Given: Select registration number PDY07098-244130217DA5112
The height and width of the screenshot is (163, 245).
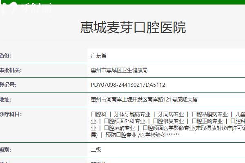Looking at the screenshot, I should [x=128, y=85].
